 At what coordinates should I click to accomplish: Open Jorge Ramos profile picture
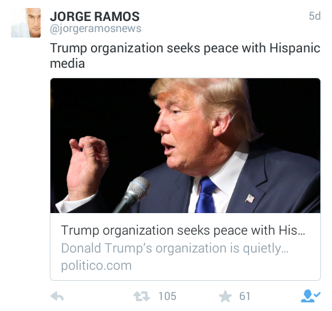[x=26, y=23]
